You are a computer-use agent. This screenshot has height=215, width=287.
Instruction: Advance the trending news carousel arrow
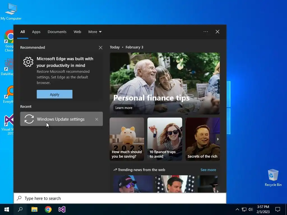click(x=217, y=191)
